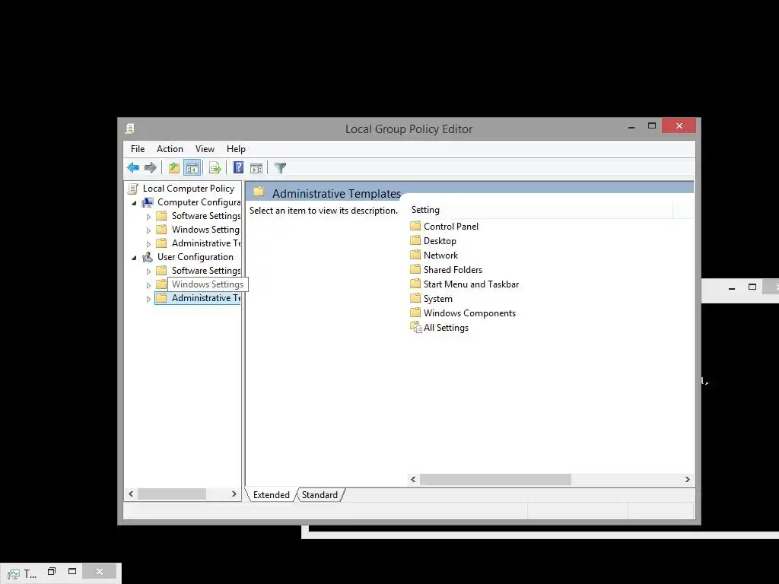
Task: Select the System folder entry
Action: 437,298
